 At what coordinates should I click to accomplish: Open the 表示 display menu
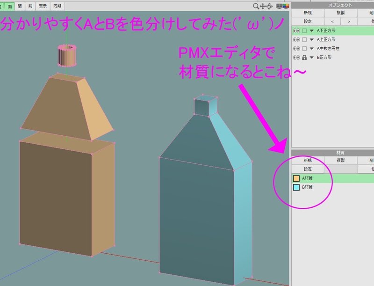[43, 6]
